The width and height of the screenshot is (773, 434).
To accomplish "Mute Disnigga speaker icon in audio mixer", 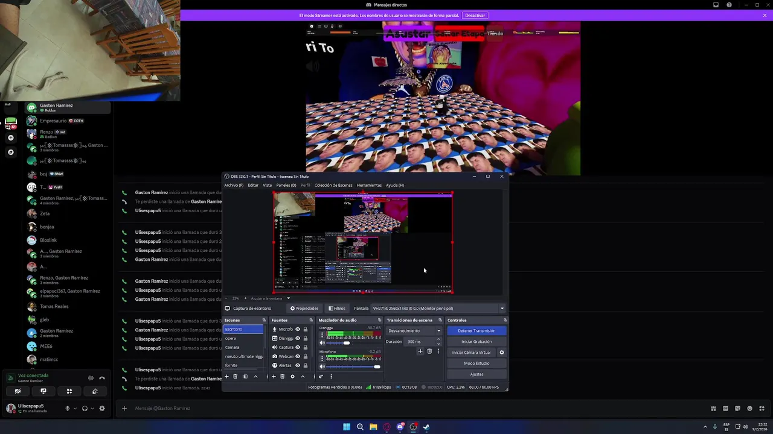I will [322, 342].
